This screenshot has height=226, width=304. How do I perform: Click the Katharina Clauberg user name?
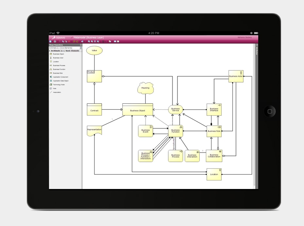245,38
